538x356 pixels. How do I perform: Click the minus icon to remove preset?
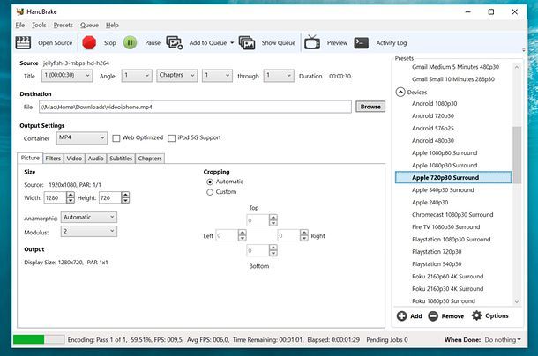pyautogui.click(x=433, y=315)
